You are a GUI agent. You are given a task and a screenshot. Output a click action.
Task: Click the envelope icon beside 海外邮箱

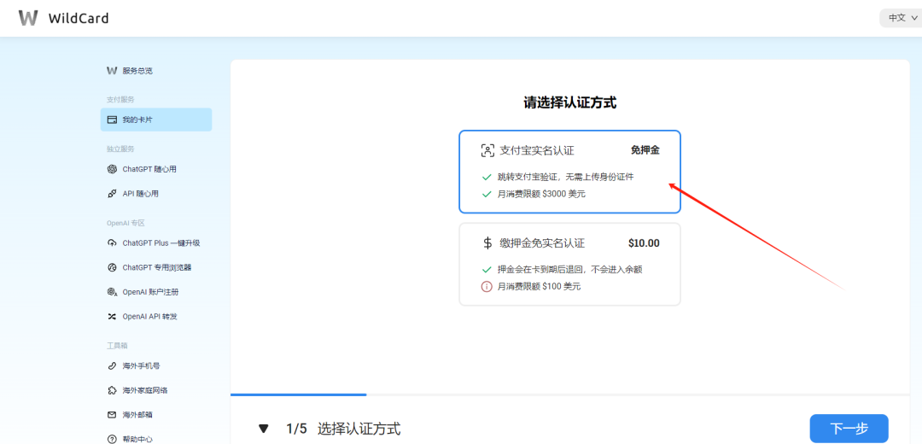(x=112, y=415)
